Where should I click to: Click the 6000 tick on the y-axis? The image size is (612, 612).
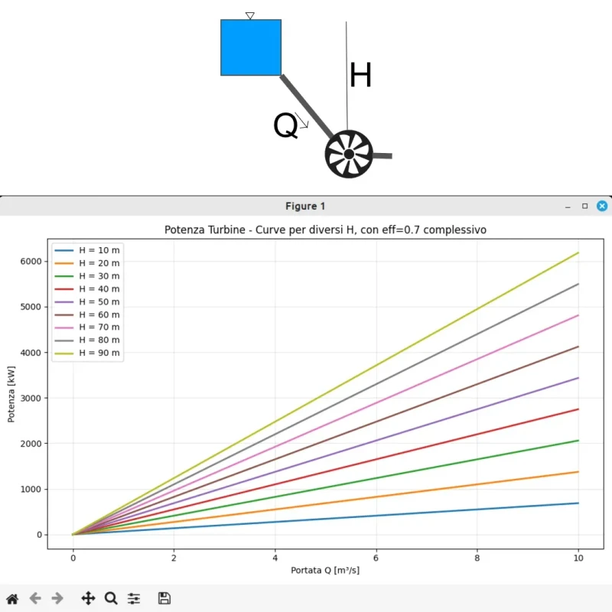31,262
